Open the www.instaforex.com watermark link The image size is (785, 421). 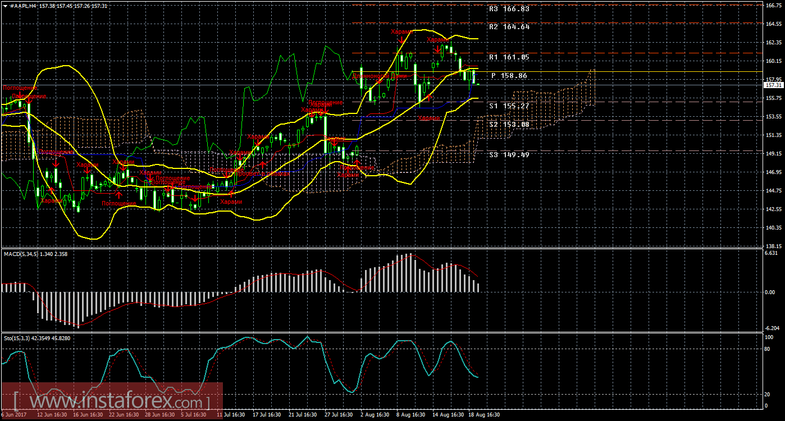coord(112,402)
